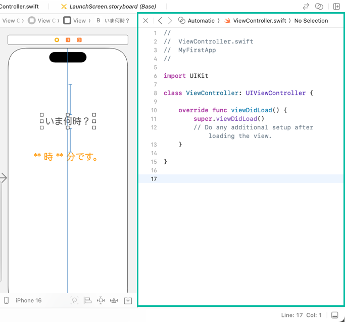Go forward in editor history
345x322 pixels.
(170, 21)
